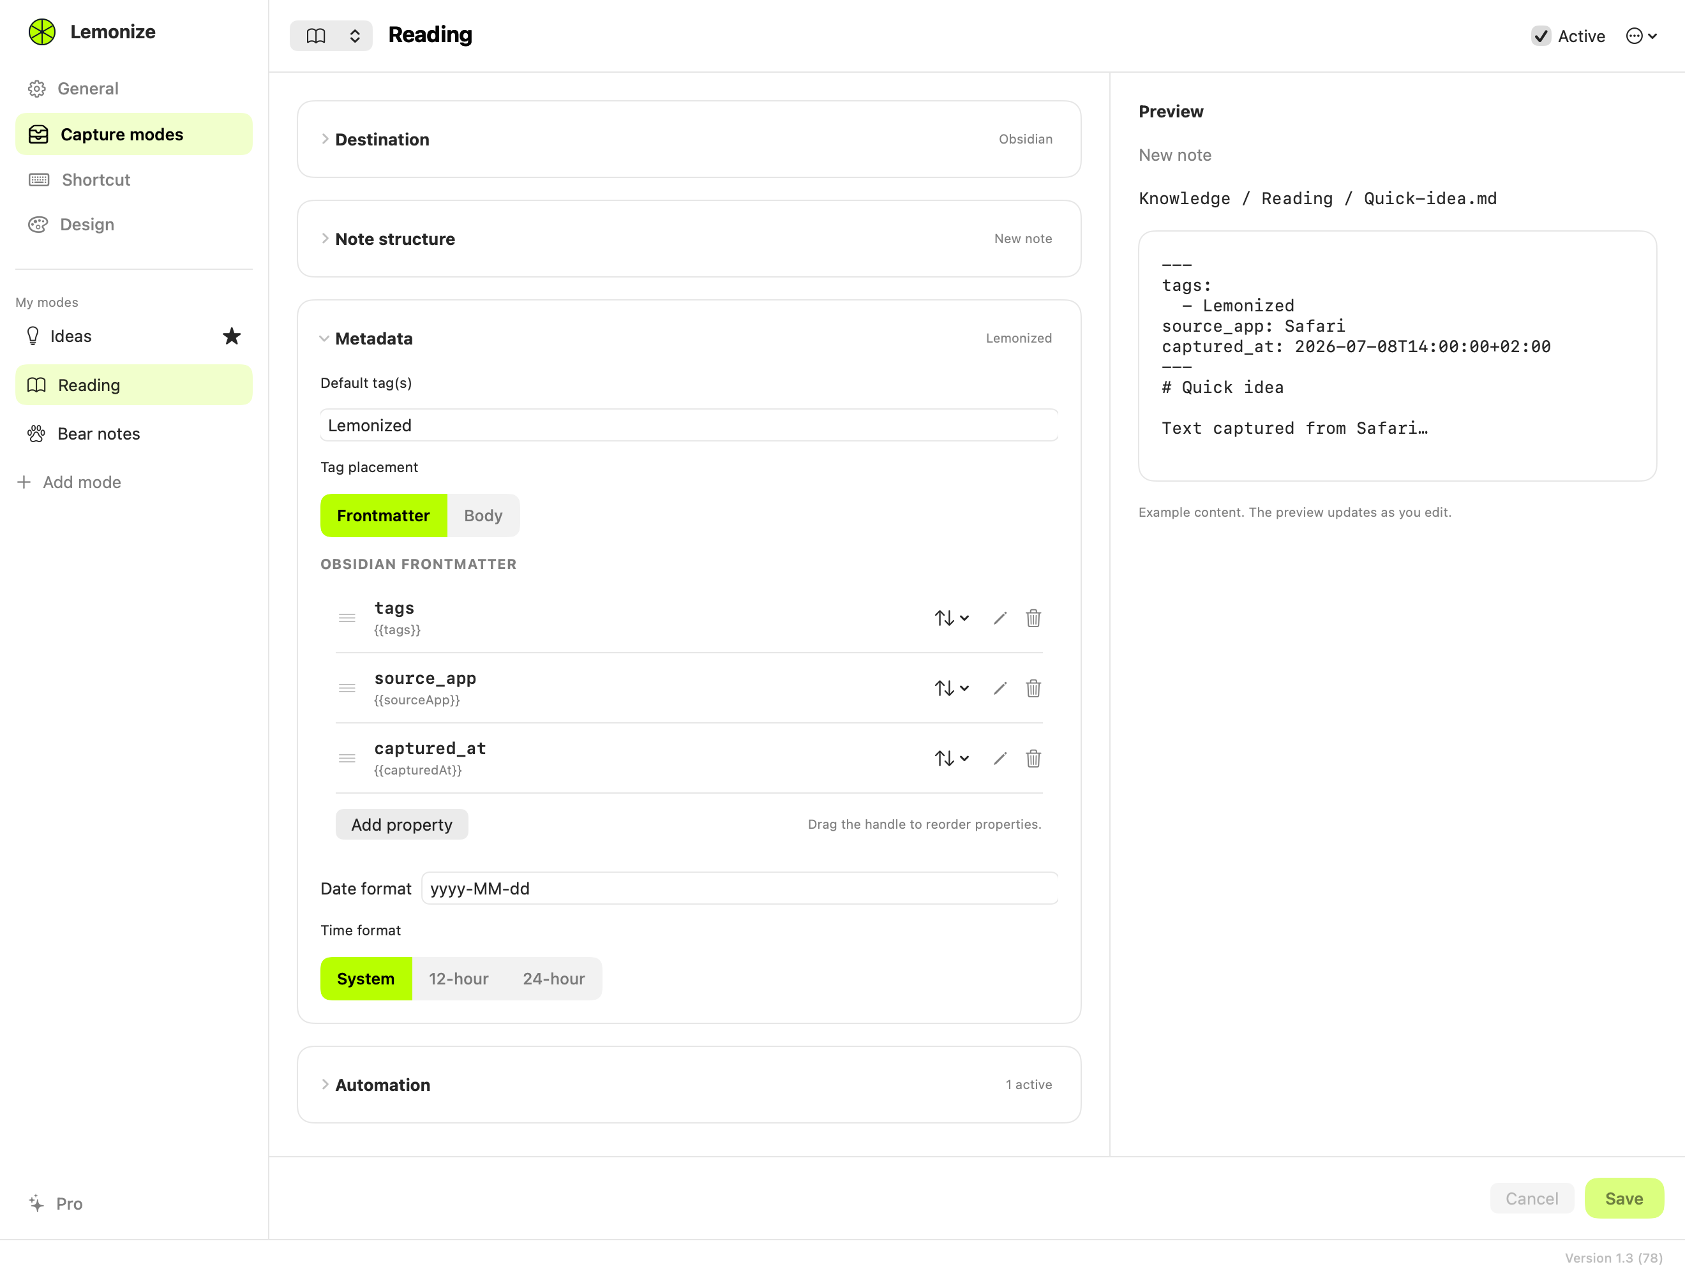Screen dimensions: 1685x1276
Task: Select the Reading mode in sidebar
Action: tap(133, 385)
